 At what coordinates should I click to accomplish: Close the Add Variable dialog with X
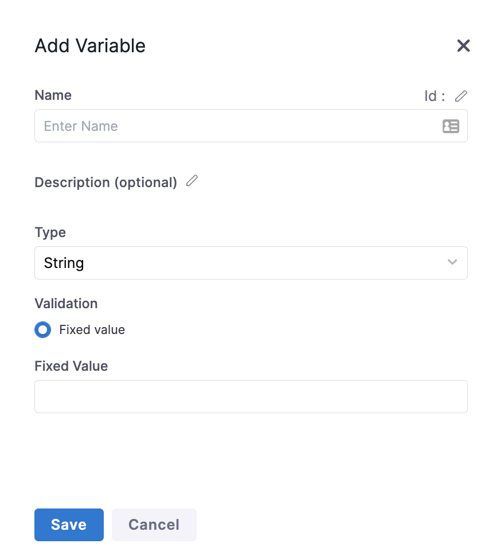coord(463,46)
